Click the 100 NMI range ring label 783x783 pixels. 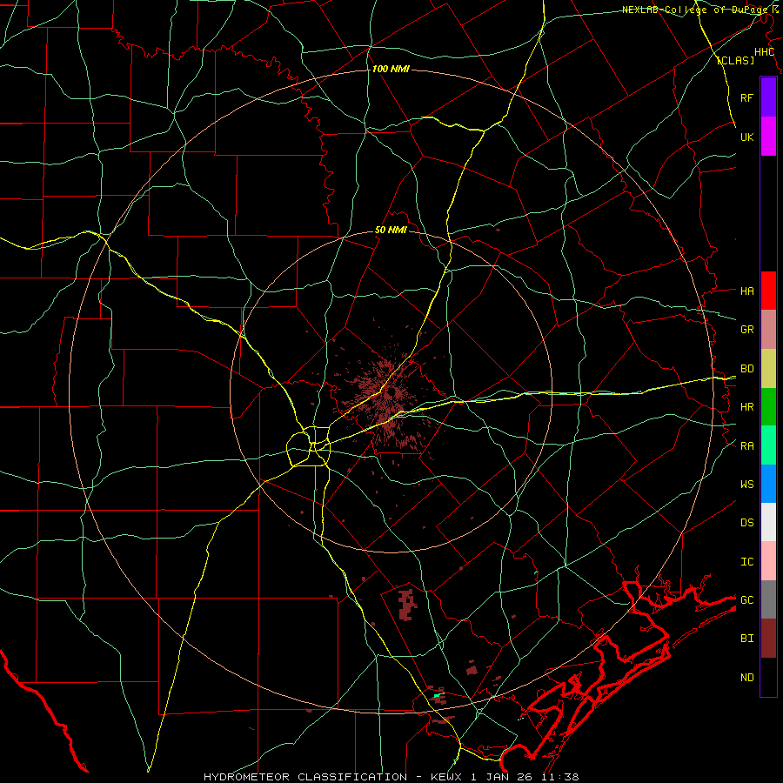(391, 69)
